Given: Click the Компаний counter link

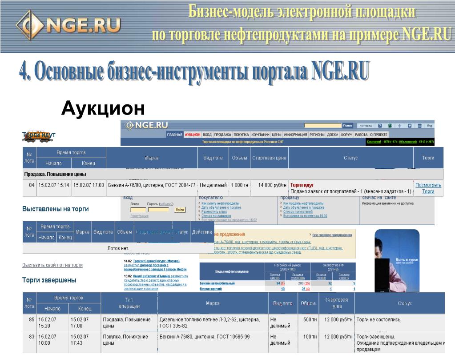Looking at the screenshot, I should (374, 142).
